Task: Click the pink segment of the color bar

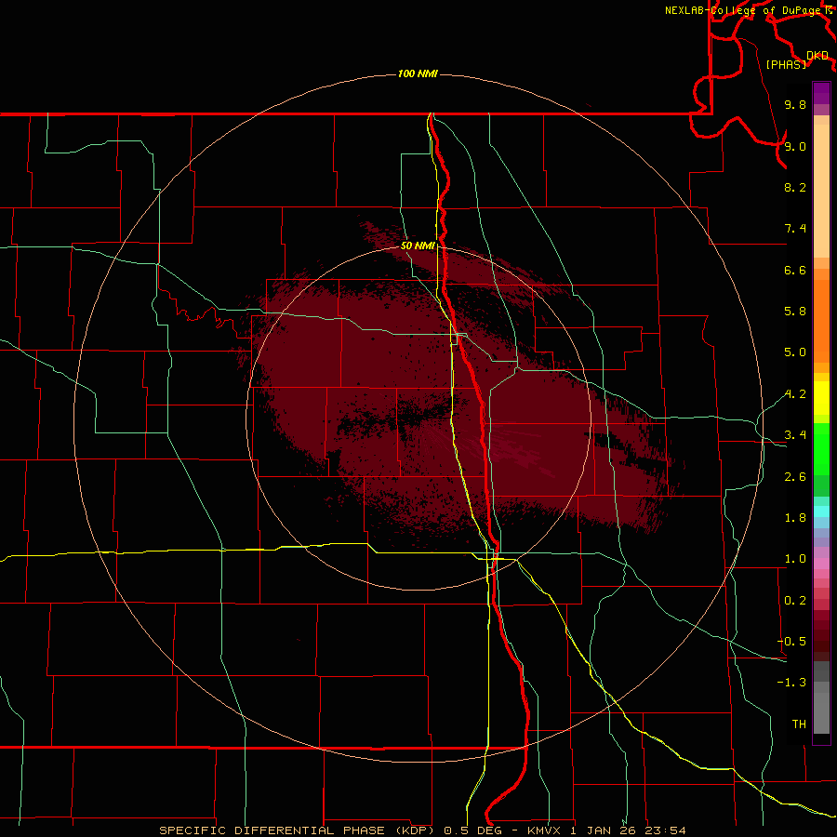Action: pos(821,564)
